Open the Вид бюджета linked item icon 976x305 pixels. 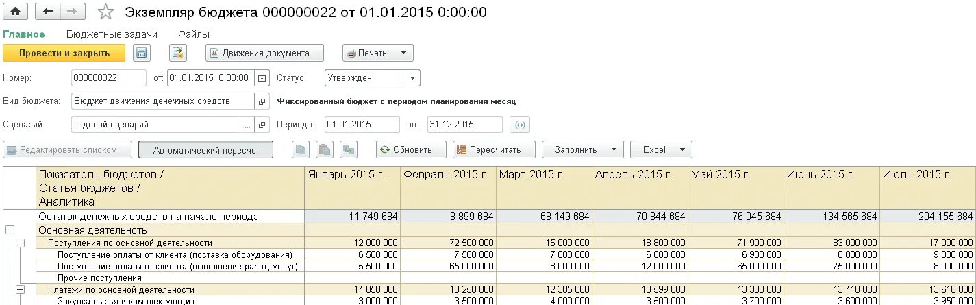(262, 101)
